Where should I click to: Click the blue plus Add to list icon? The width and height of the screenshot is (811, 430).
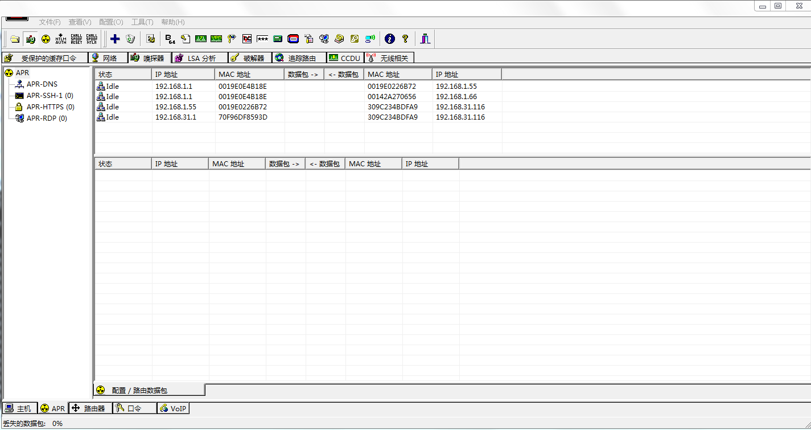tap(115, 39)
